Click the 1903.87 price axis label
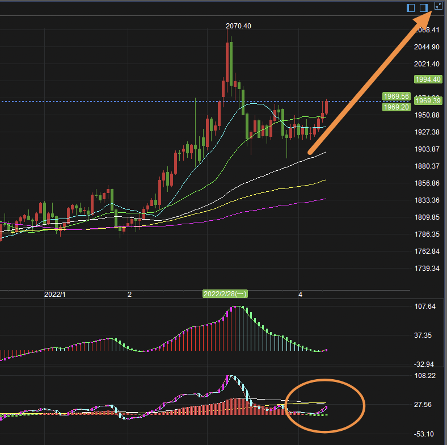Viewport: 447px width, 445px height. [427, 149]
